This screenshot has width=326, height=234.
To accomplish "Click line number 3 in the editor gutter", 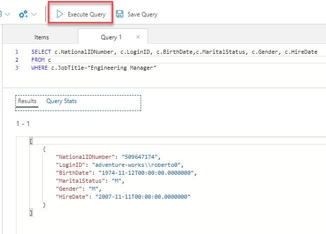I will tap(16, 68).
